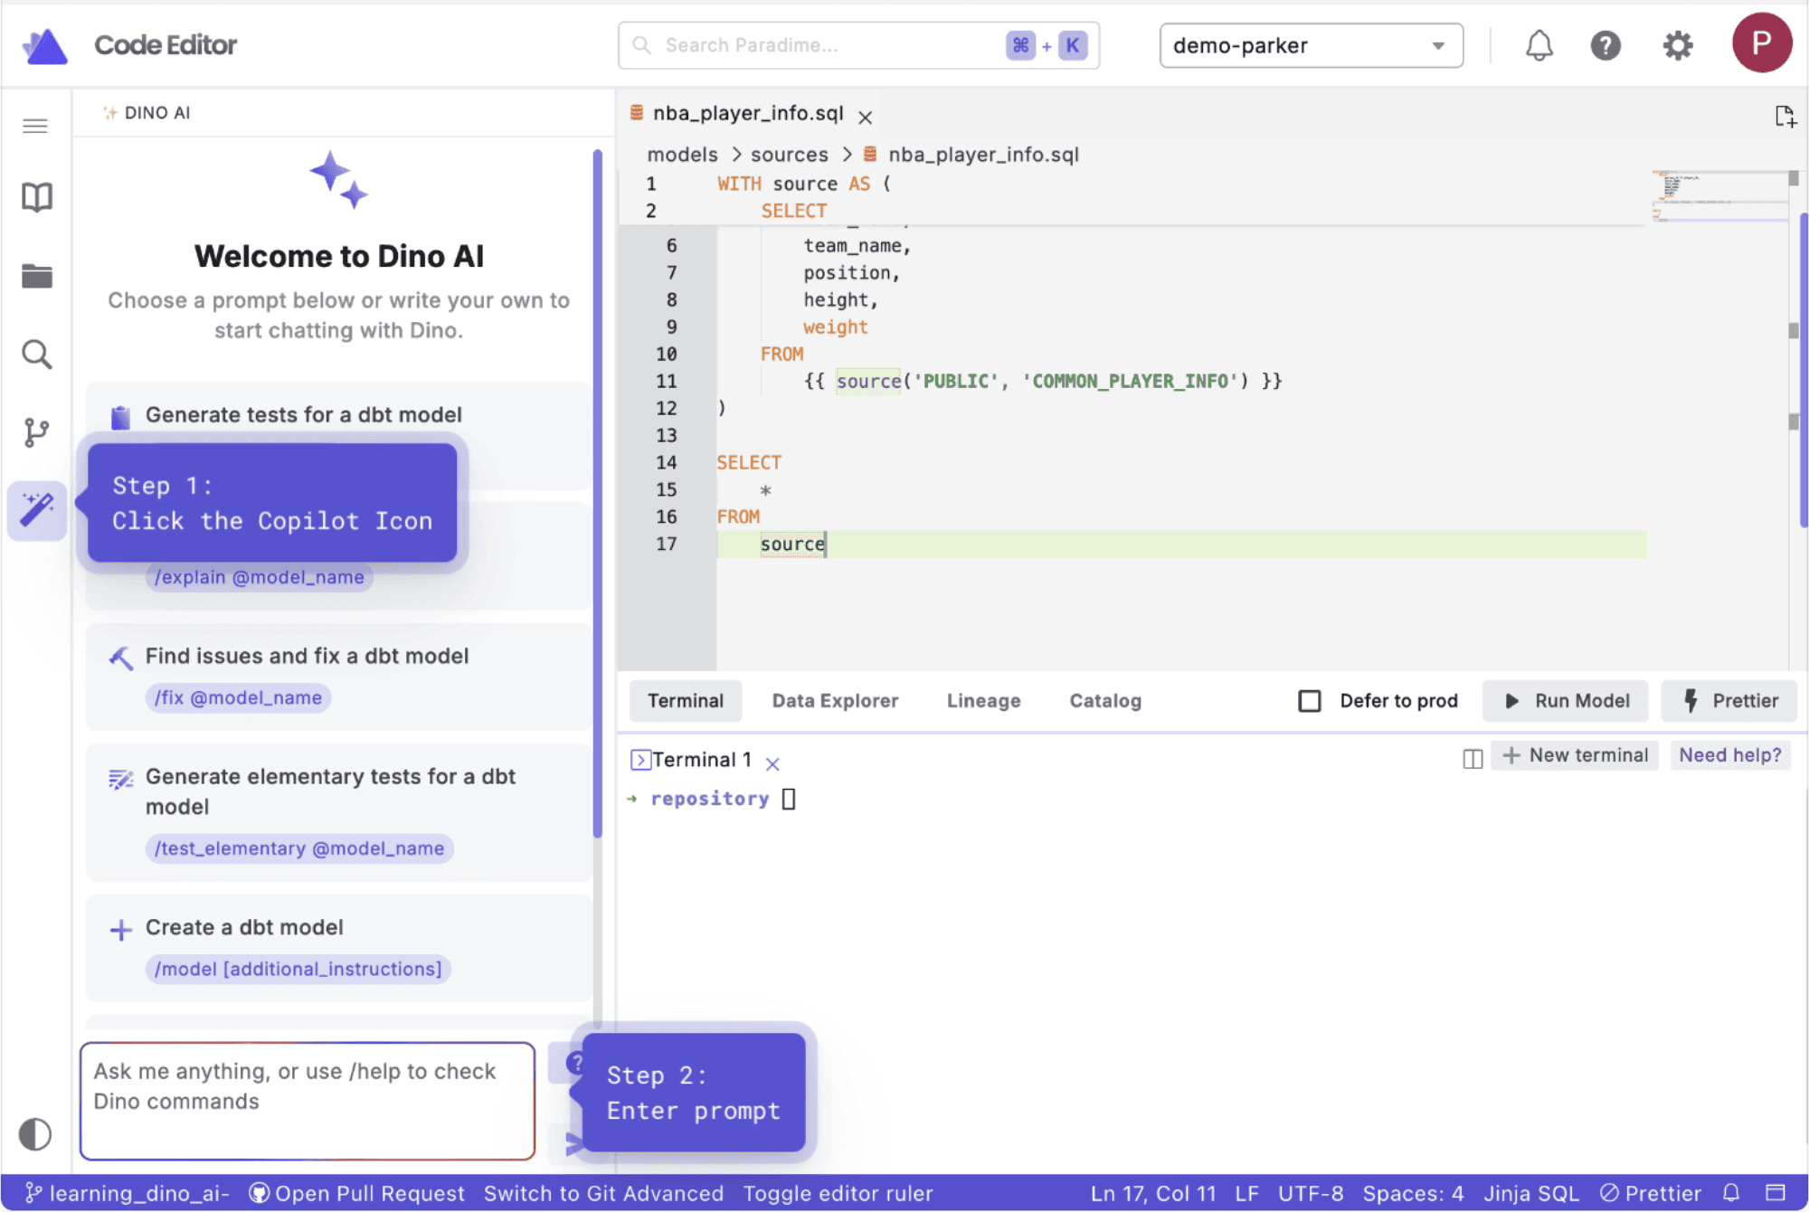The height and width of the screenshot is (1212, 1809).
Task: Click sources in the breadcrumb
Action: [x=789, y=155]
